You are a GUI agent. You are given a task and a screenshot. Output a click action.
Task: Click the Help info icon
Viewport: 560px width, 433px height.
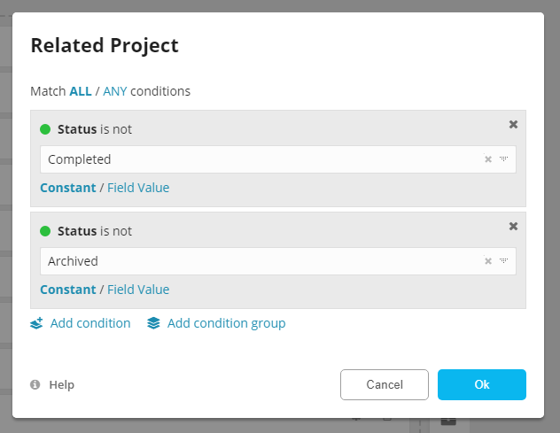pos(35,385)
